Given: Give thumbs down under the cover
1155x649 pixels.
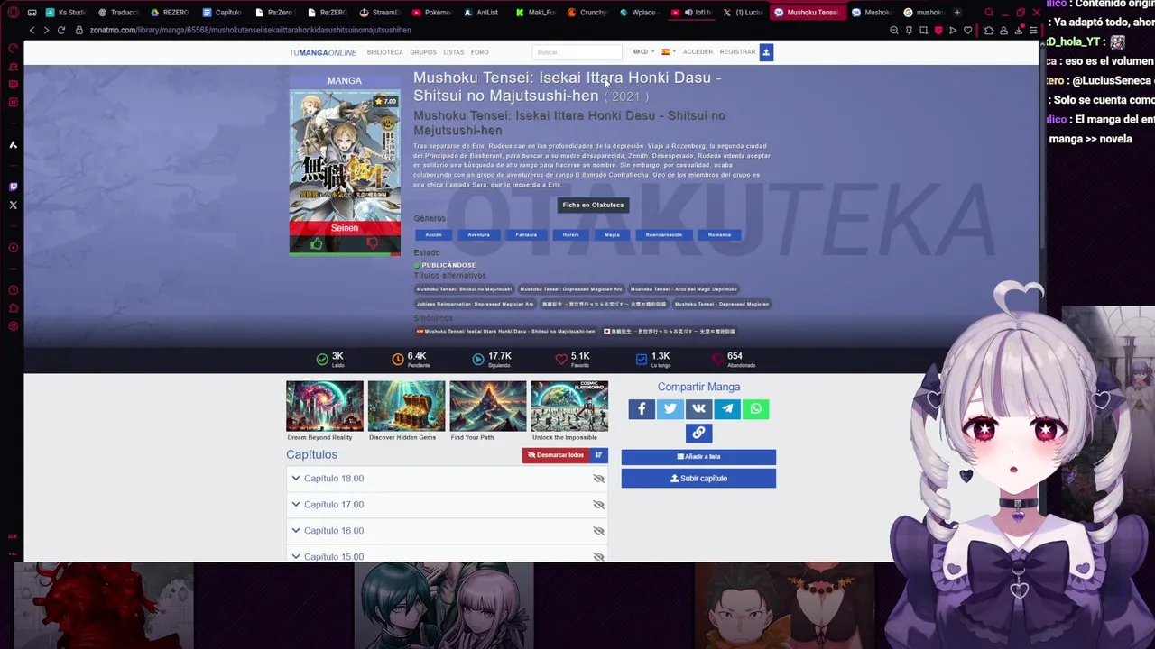Looking at the screenshot, I should pyautogui.click(x=372, y=244).
